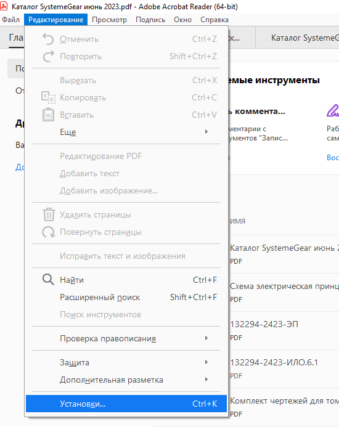Viewport: 339px width, 427px height.
Task: Select Найти menu entry
Action: pos(126,280)
